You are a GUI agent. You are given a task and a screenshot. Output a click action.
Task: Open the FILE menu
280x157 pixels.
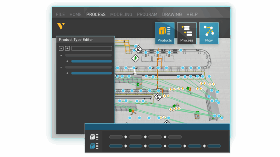click(x=61, y=15)
